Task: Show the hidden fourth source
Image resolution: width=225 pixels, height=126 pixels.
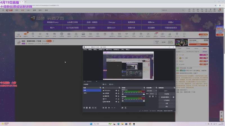Action: 116,99
